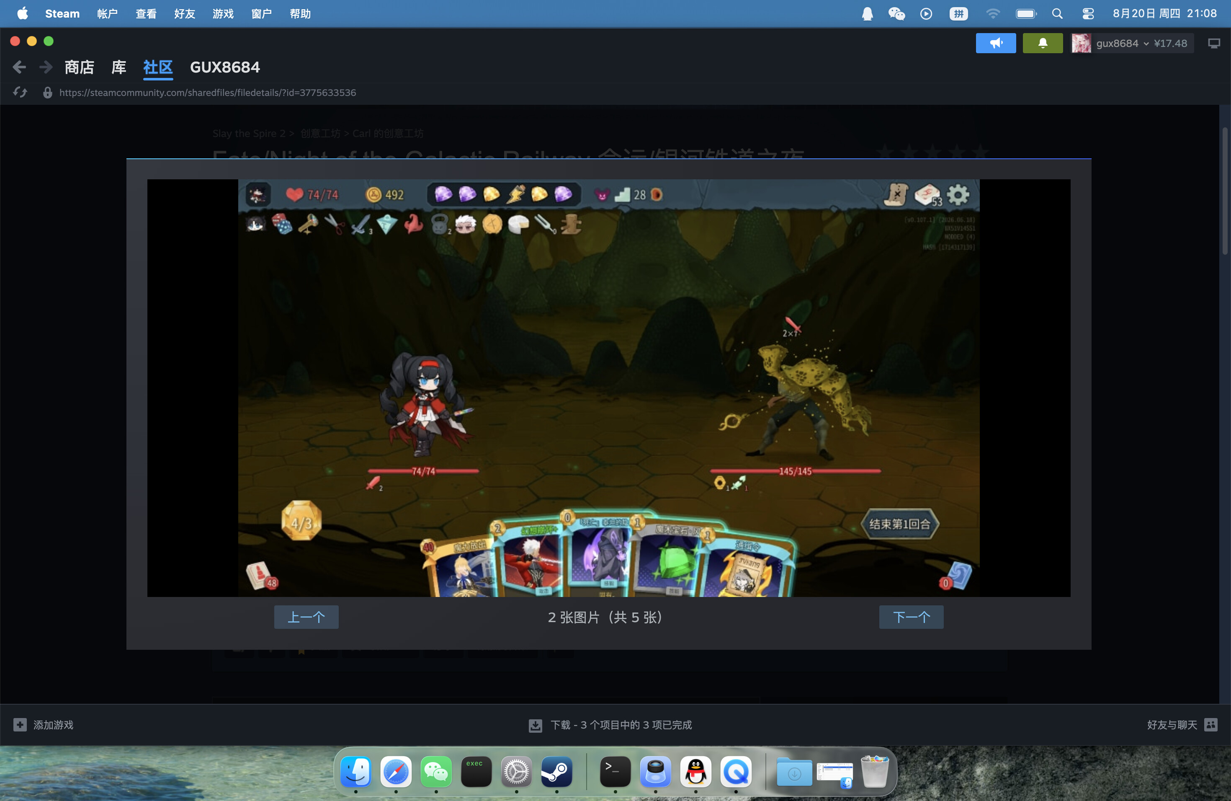Click the 添加游戏 label
This screenshot has width=1231, height=801.
click(x=53, y=725)
